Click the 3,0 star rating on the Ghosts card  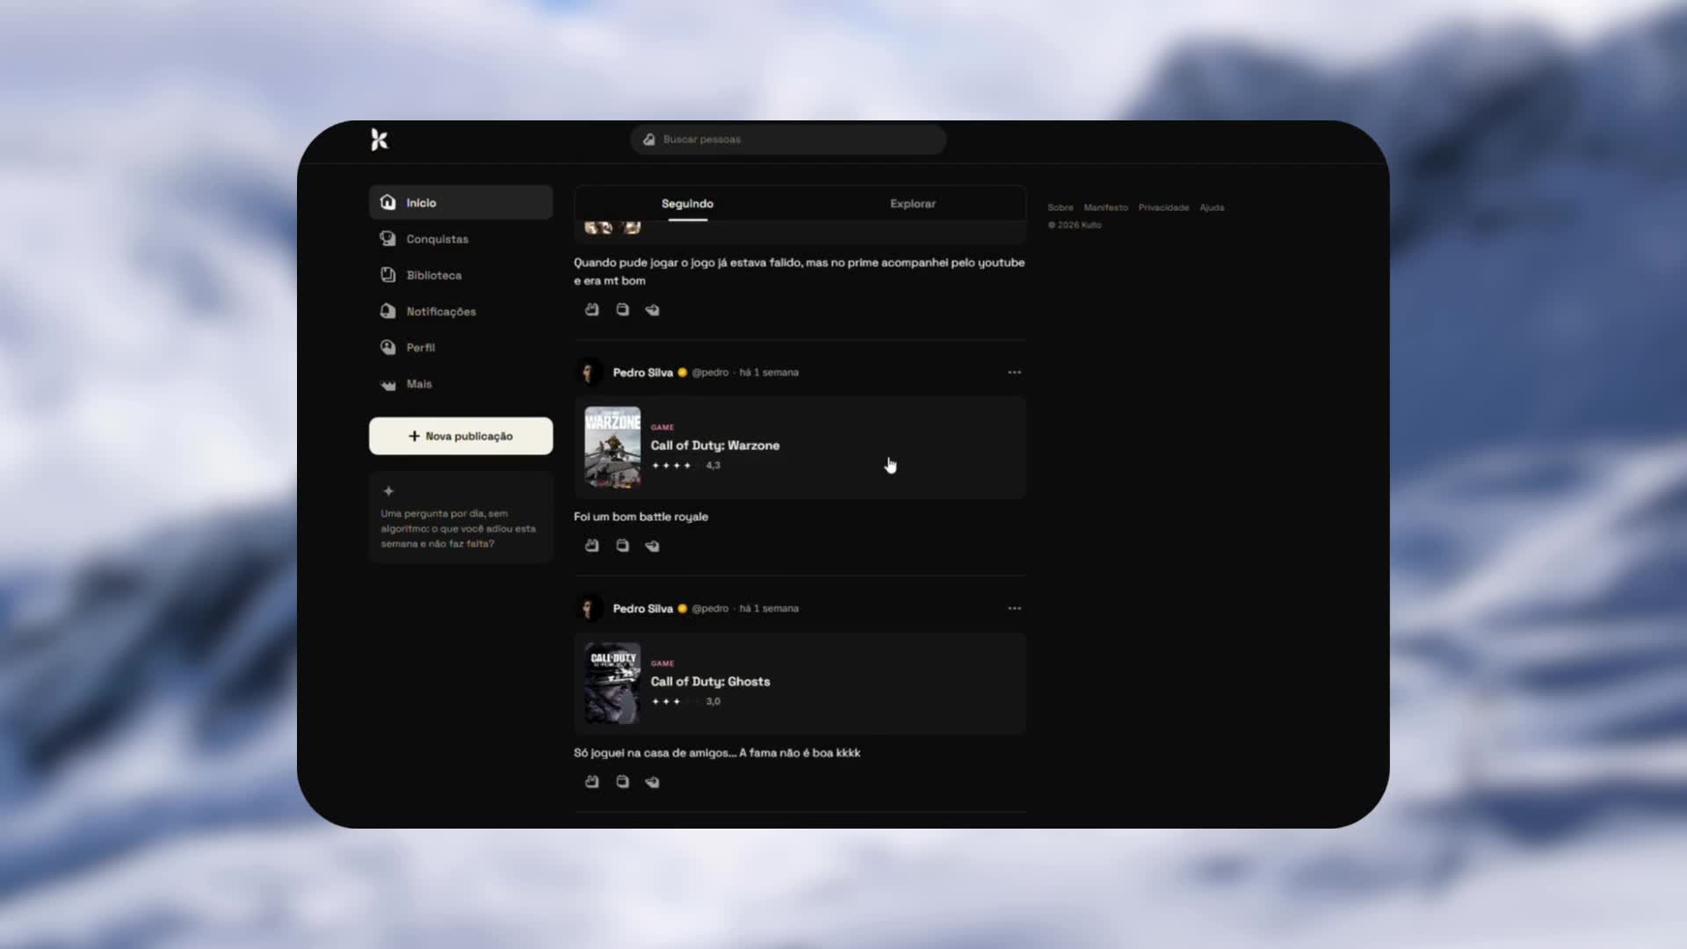[x=685, y=701]
